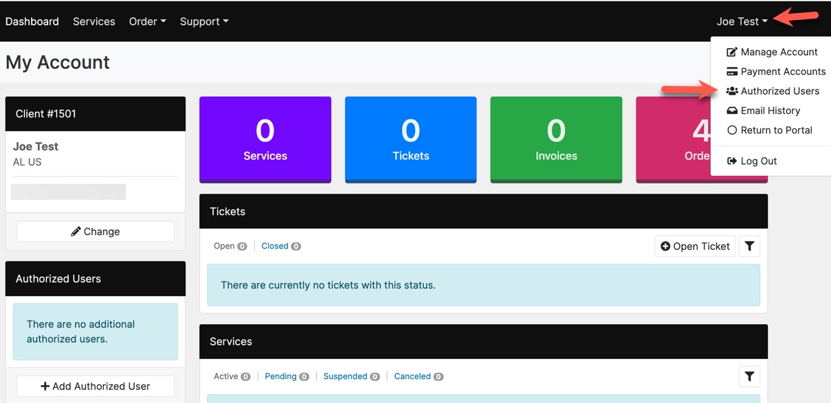Select the Suspended services filter
831x403 pixels.
click(x=346, y=376)
